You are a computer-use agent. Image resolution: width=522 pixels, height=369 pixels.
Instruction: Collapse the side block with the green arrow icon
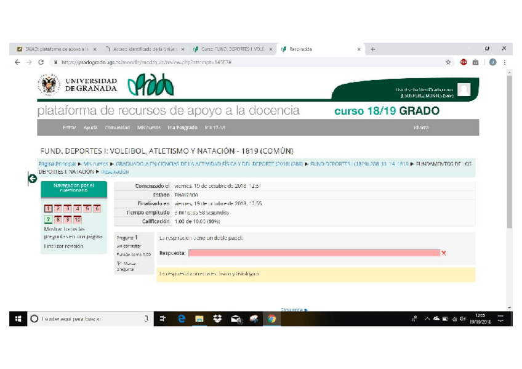tap(32, 179)
